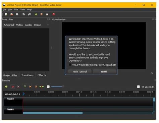This screenshot has height=123, width=159.
Task: Switch to the Effects tab
Action: 42,75
